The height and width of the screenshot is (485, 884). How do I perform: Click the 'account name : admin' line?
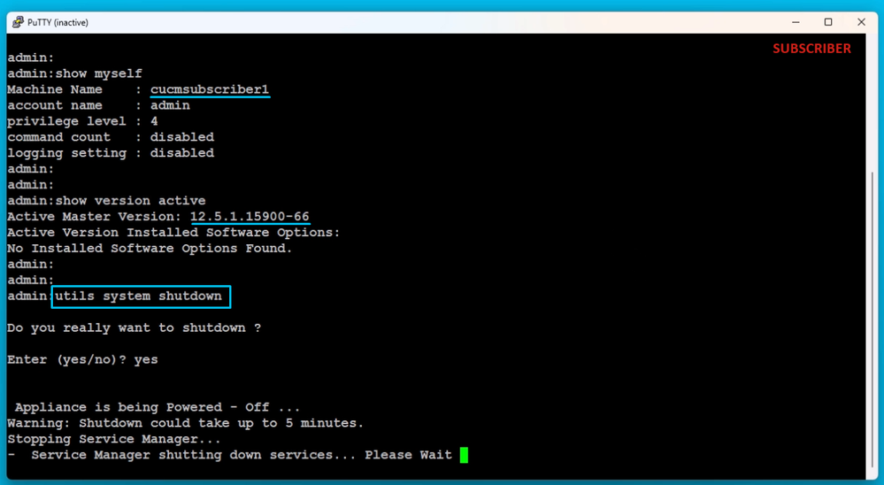pos(98,105)
